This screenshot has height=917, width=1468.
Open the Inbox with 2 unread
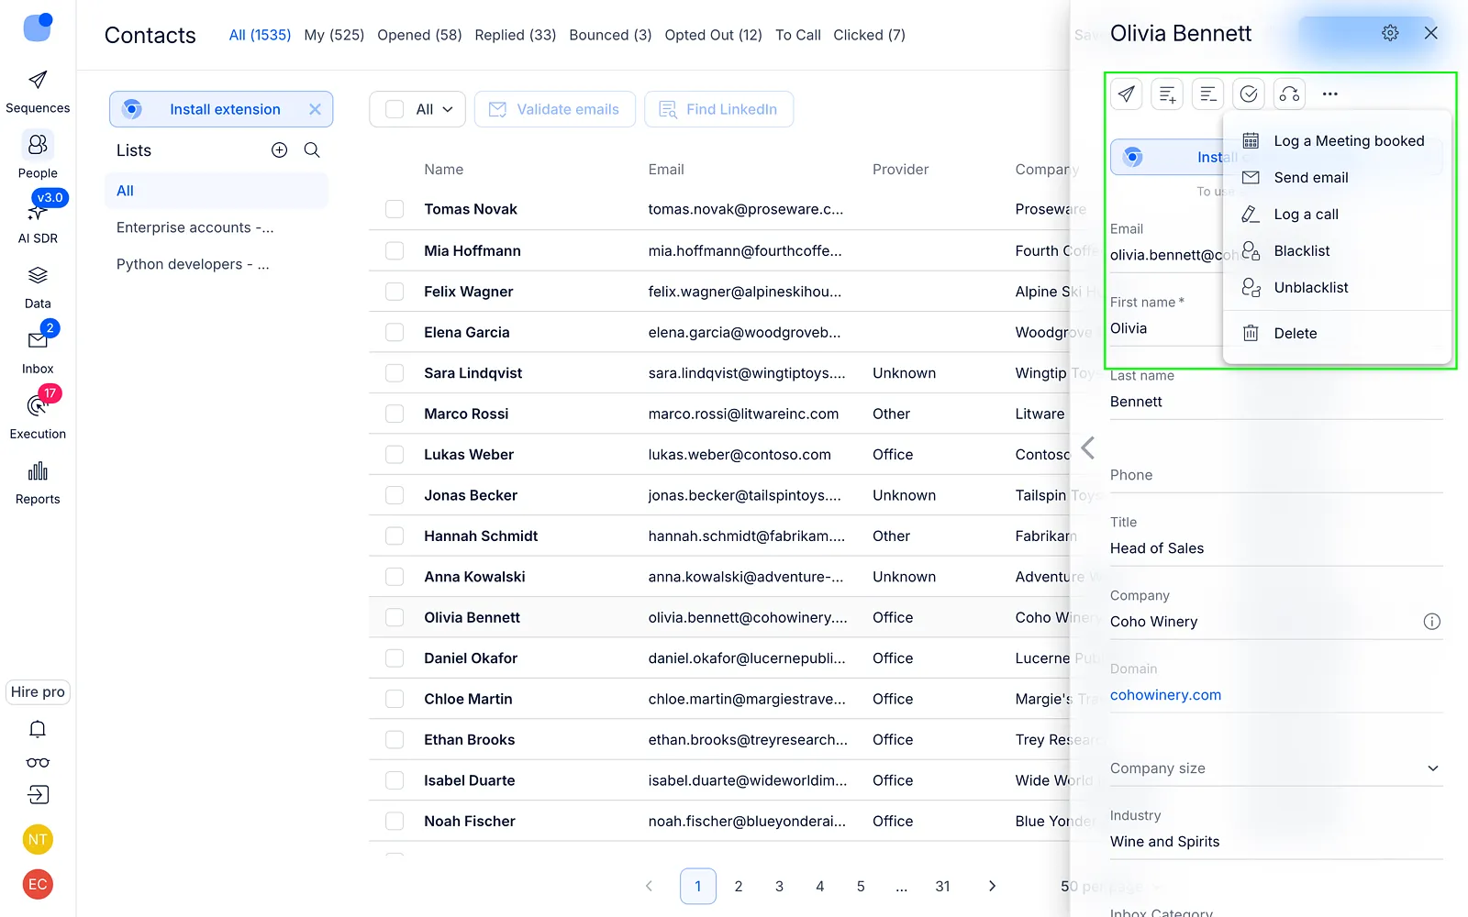[x=38, y=352]
